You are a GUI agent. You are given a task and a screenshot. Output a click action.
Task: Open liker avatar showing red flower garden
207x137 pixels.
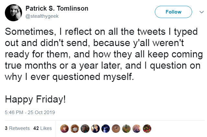click(x=126, y=129)
